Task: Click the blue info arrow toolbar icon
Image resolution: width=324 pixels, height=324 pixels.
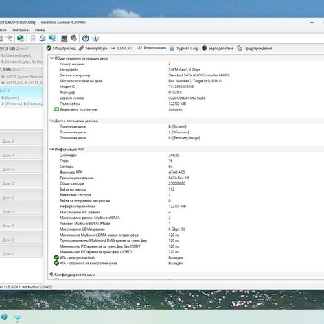Action: pos(95,38)
